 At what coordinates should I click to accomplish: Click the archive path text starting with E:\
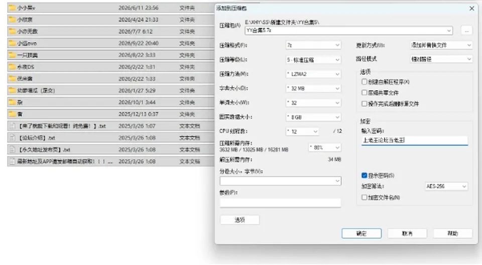[282, 22]
